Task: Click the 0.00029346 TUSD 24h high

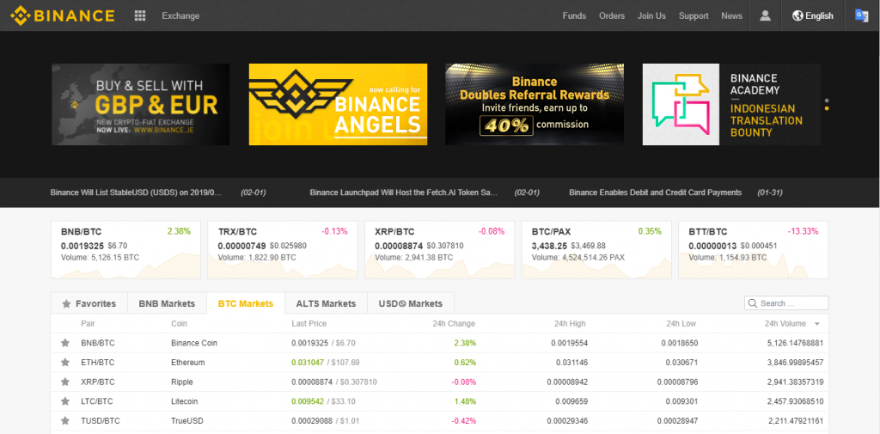Action: 566,420
